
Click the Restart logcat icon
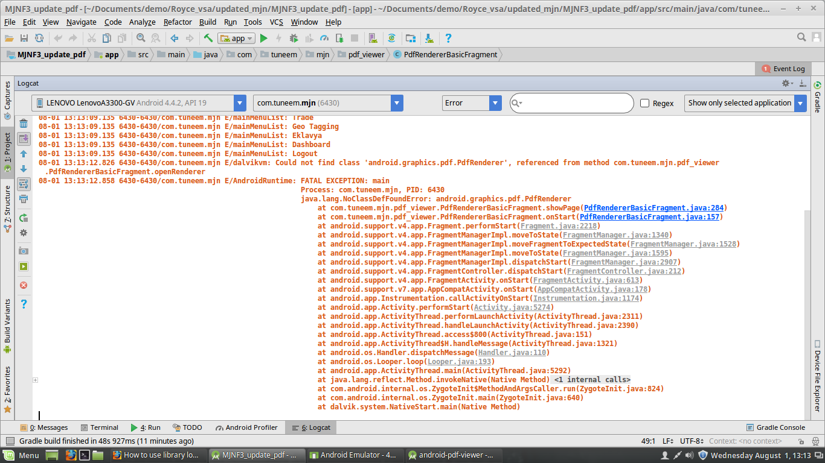point(24,218)
